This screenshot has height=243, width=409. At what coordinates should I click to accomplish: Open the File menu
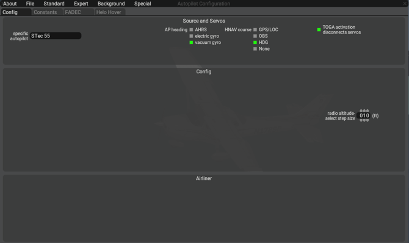pos(30,4)
